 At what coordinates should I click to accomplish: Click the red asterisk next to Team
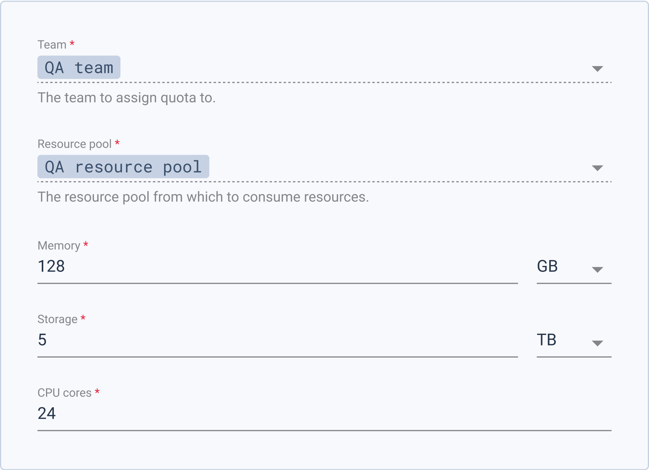72,44
